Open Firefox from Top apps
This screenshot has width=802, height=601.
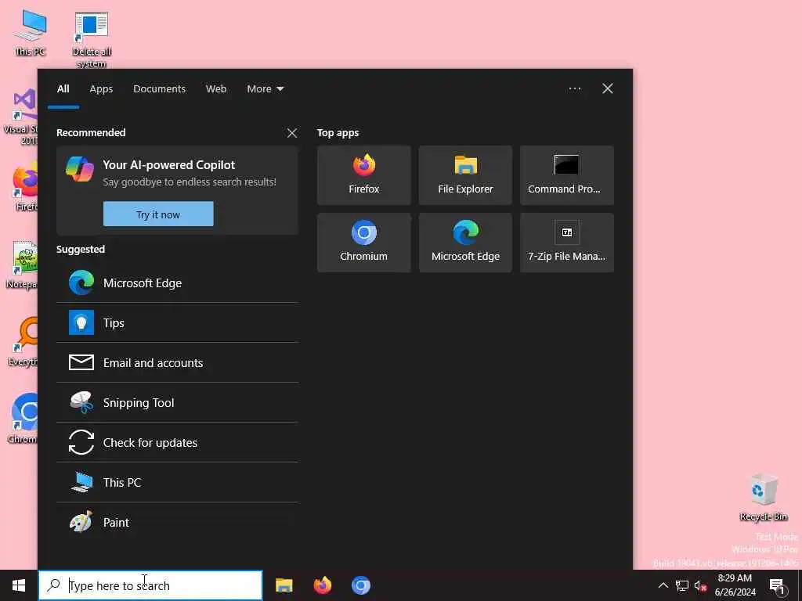point(363,175)
